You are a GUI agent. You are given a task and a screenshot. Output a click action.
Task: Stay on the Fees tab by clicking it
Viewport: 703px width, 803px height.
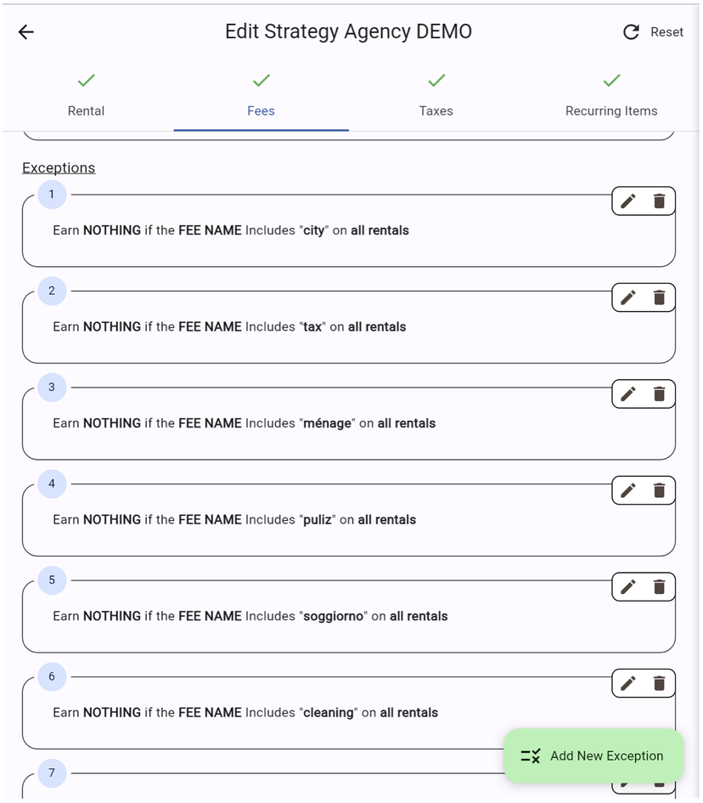point(261,110)
